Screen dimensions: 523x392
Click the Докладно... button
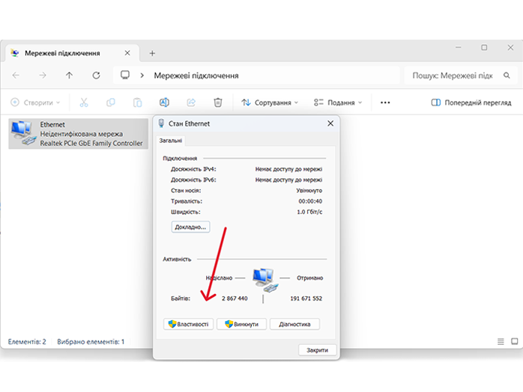pos(190,227)
